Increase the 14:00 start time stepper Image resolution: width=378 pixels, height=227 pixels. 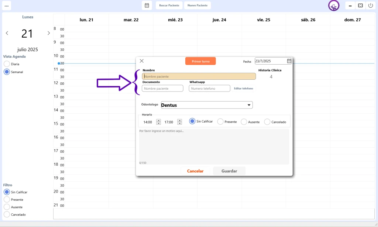(158, 120)
